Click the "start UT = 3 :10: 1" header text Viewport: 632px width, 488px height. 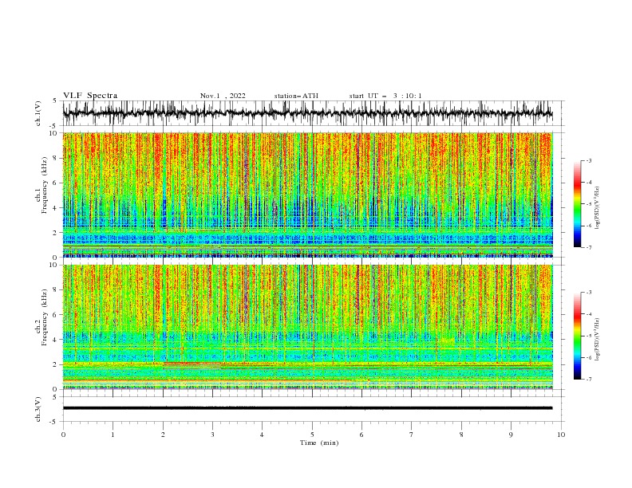(385, 96)
